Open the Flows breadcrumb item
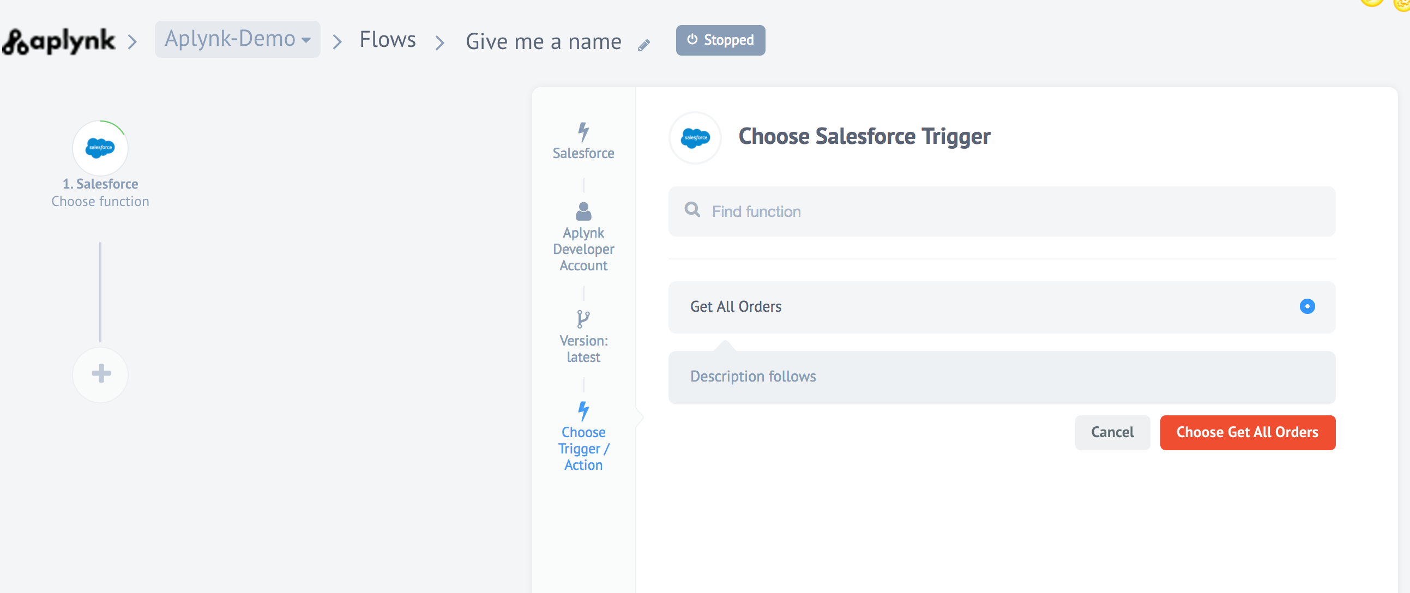Viewport: 1410px width, 593px height. (388, 40)
